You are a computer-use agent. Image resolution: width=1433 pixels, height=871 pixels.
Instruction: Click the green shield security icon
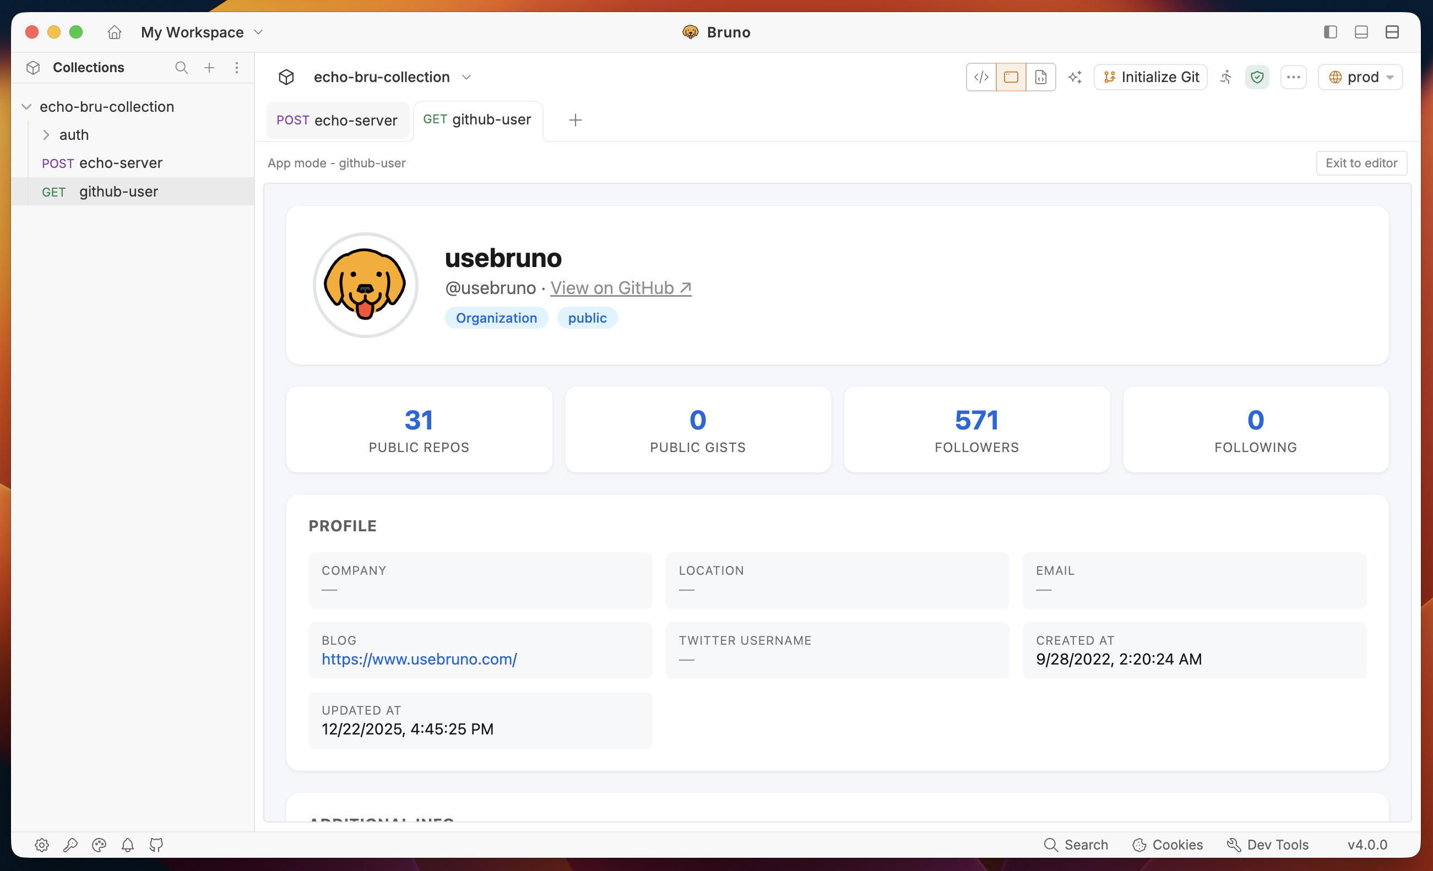(x=1257, y=77)
